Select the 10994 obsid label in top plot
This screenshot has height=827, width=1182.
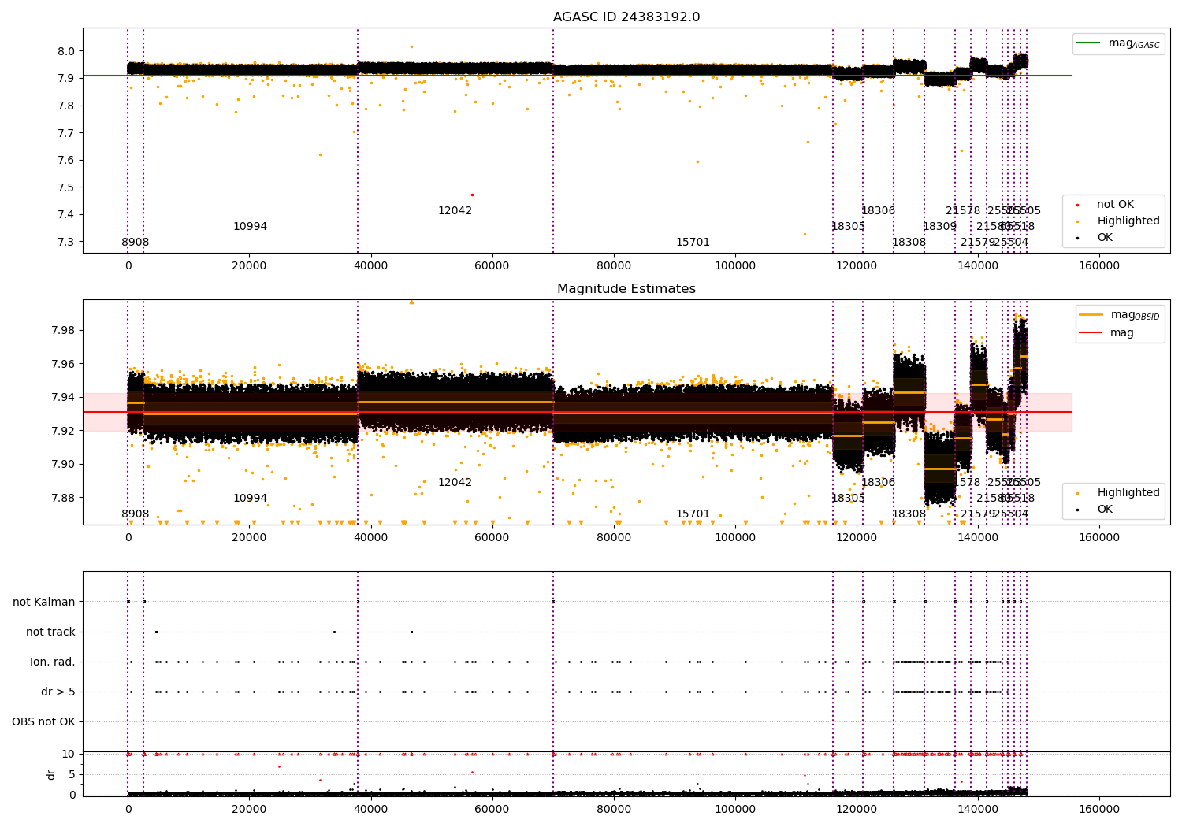tap(250, 227)
